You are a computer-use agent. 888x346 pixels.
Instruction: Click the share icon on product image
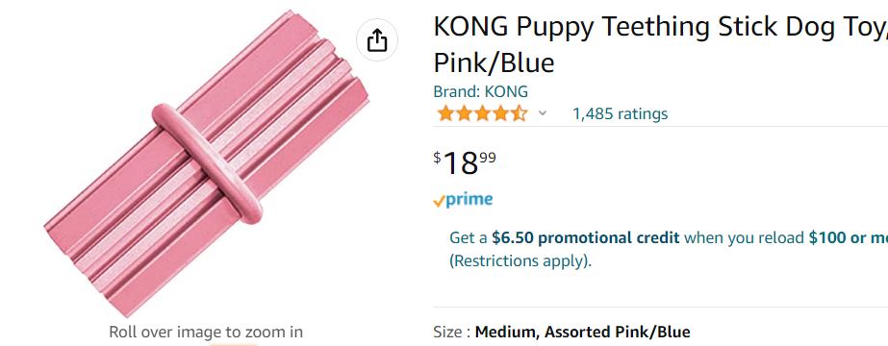pos(377,40)
